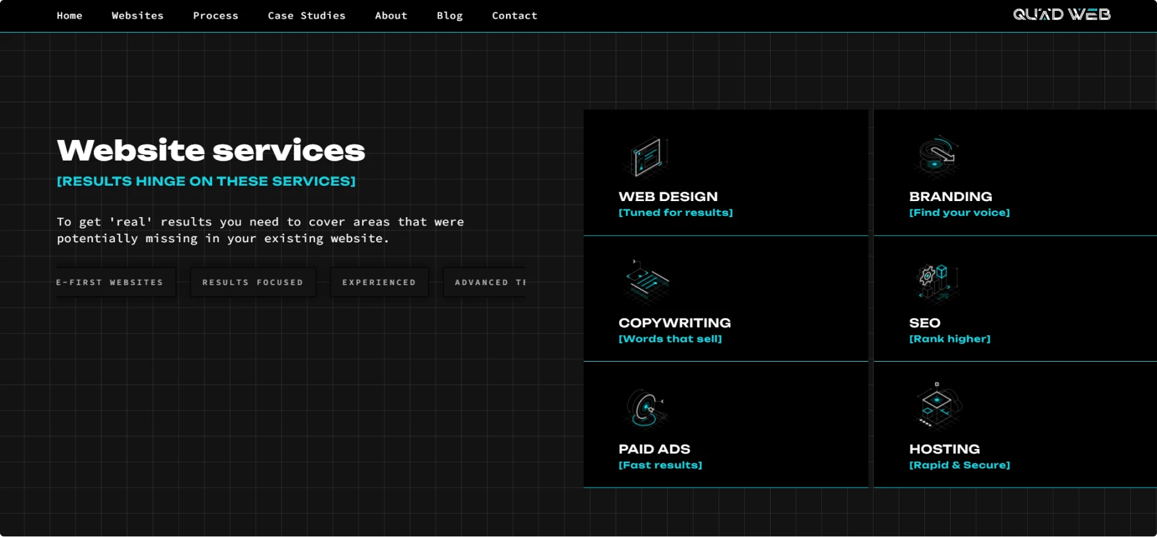Click the Copywriting service icon
The height and width of the screenshot is (537, 1157).
tap(646, 283)
